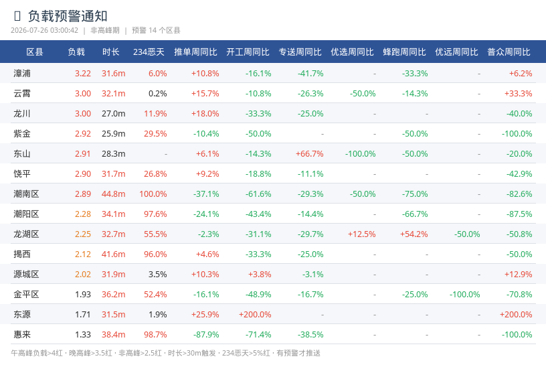Click 揭西 duration value 41.6m
546x375 pixels.
pos(114,254)
